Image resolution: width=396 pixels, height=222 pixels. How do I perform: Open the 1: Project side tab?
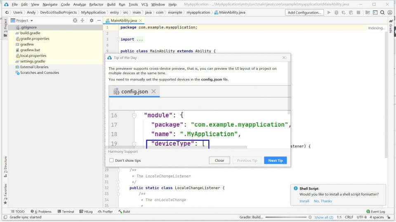[5, 28]
